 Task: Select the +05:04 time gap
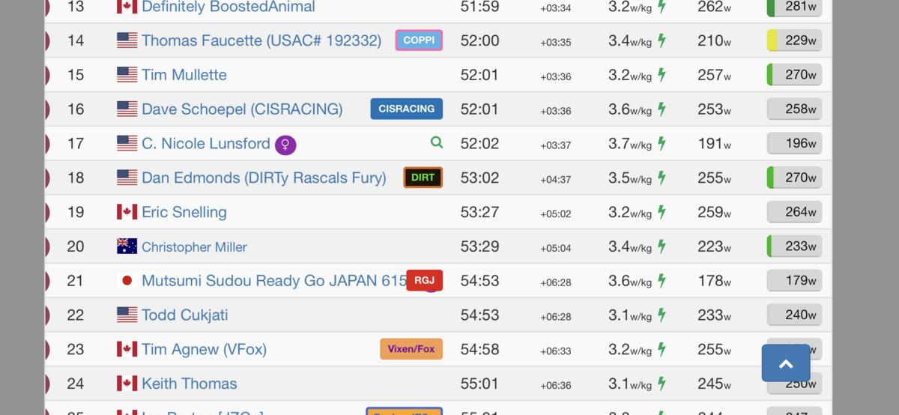556,248
